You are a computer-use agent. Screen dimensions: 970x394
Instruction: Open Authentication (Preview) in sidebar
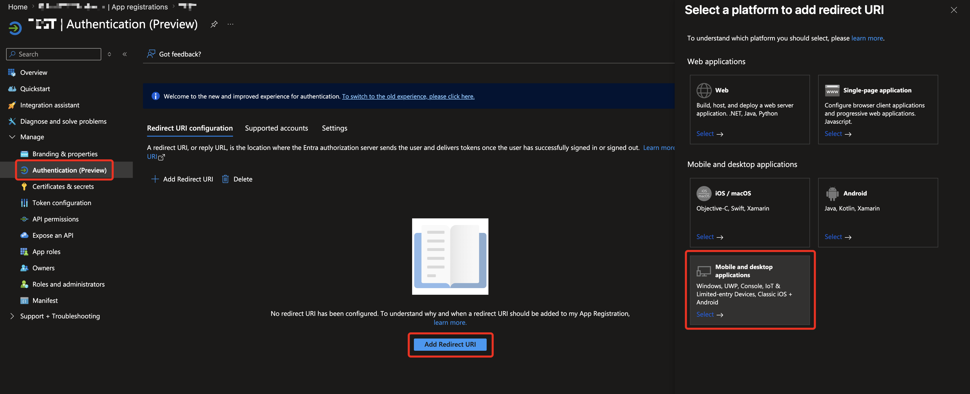66,170
